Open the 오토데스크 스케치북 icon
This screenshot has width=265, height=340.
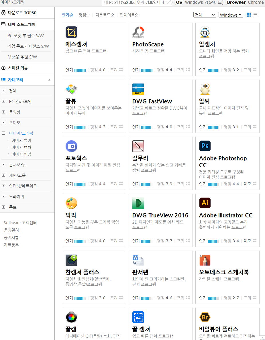click(x=205, y=260)
